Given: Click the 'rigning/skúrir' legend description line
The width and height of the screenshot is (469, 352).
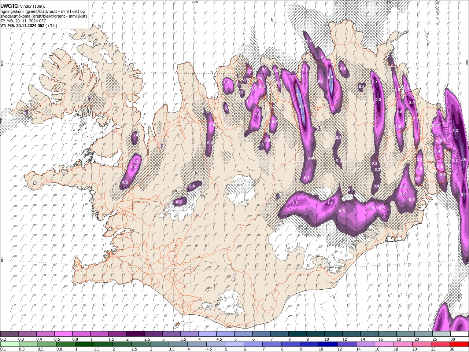Looking at the screenshot, I should (43, 11).
